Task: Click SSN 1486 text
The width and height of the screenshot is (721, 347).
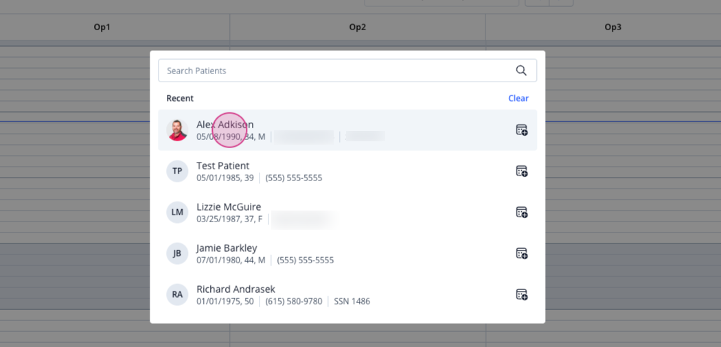Action: pos(352,302)
